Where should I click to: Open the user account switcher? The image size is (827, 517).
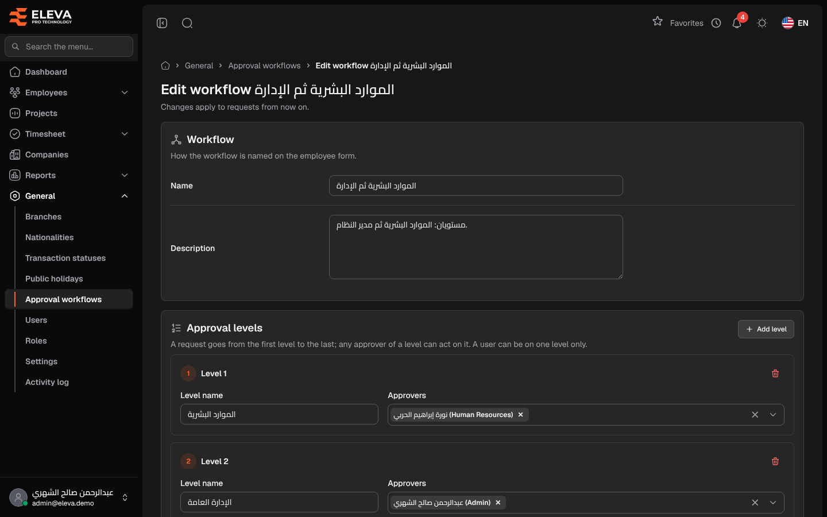point(69,497)
